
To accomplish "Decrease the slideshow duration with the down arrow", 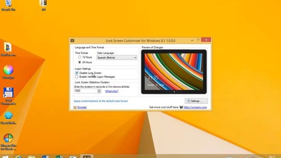I will coord(99,92).
